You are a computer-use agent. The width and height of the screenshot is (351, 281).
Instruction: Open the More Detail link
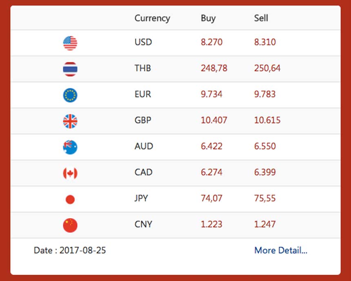[x=280, y=250]
